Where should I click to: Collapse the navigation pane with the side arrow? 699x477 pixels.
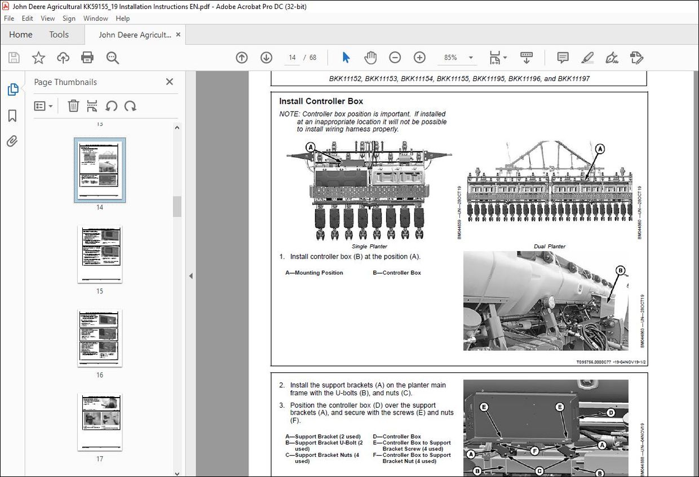coord(191,276)
